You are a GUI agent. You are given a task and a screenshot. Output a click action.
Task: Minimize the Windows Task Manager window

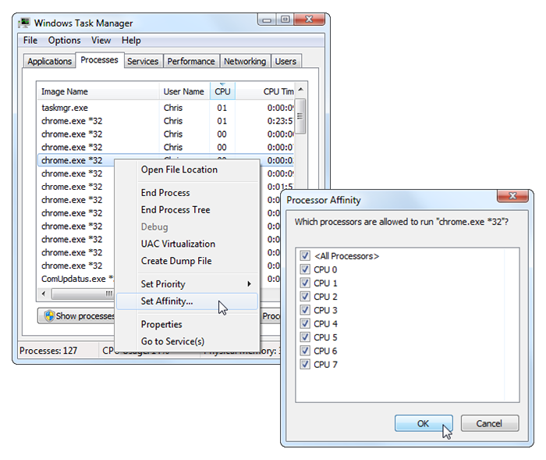(267, 20)
